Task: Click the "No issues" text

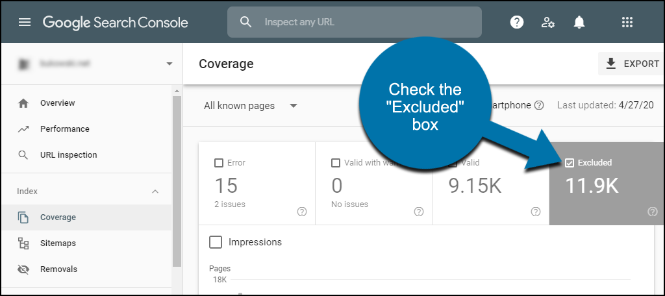Action: point(349,204)
